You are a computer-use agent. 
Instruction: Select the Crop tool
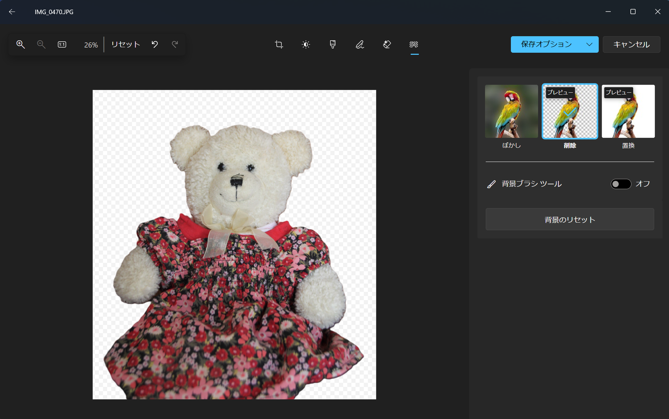tap(279, 44)
